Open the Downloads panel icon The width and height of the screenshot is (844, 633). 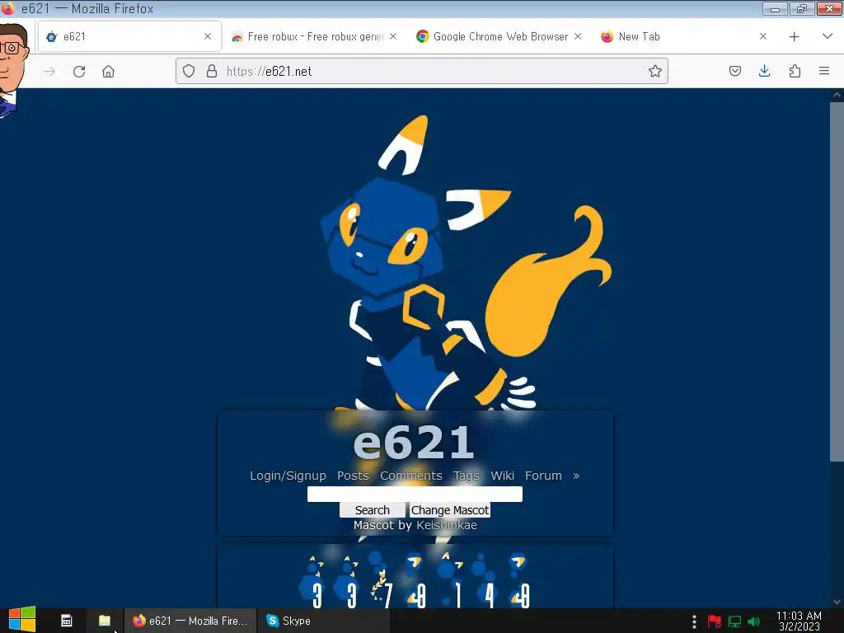pos(764,71)
